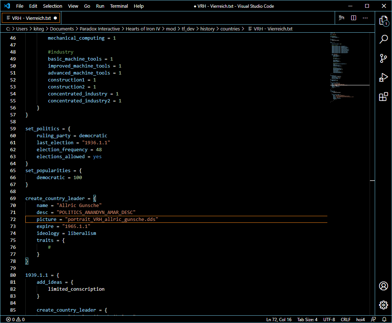Click 'Ln 72, Col 16' go to line
The height and width of the screenshot is (323, 392).
click(x=279, y=319)
